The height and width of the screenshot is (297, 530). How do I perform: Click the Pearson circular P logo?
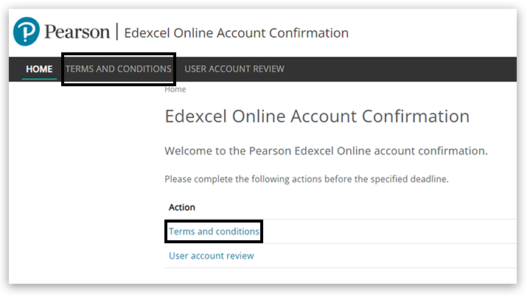[x=27, y=32]
